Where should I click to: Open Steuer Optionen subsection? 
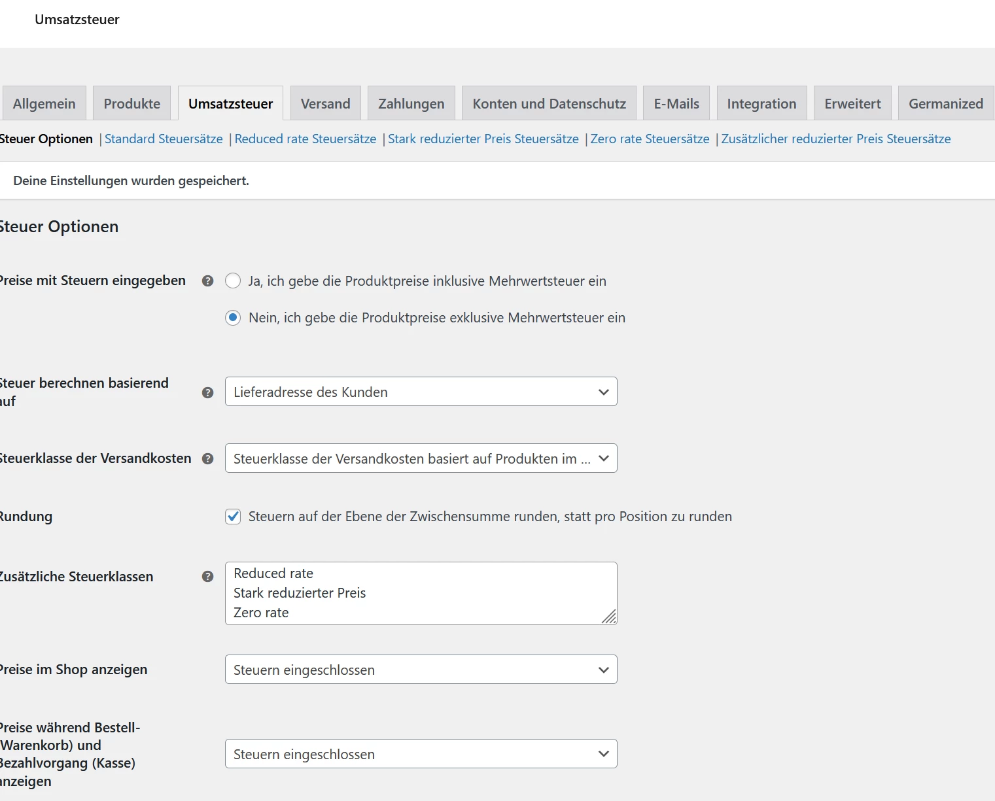coord(46,139)
